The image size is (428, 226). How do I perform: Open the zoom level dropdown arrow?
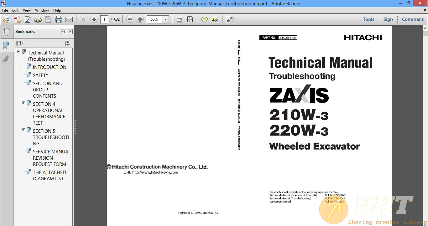(165, 19)
